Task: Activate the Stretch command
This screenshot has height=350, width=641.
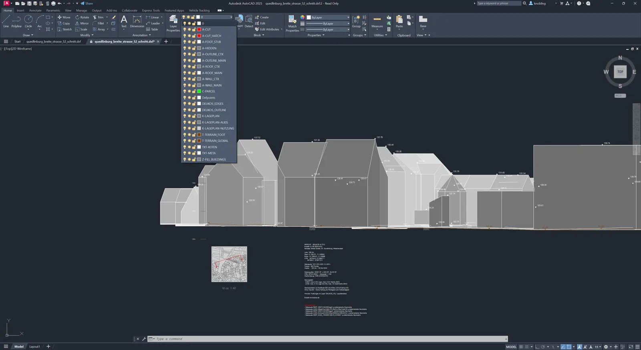Action: coord(65,29)
